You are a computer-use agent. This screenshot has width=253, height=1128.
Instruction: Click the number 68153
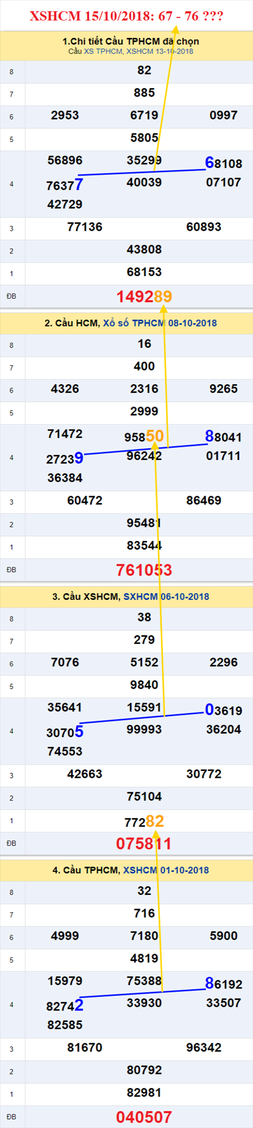pyautogui.click(x=144, y=273)
